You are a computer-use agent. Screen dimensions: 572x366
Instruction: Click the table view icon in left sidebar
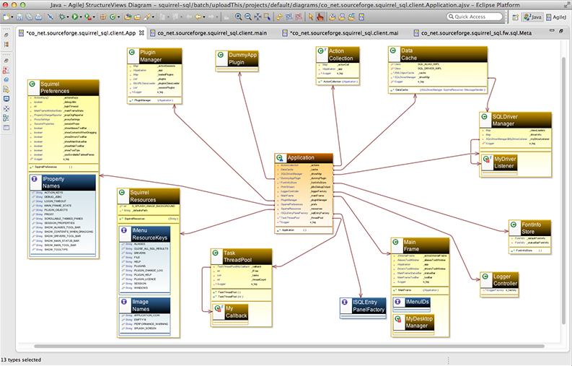[x=6, y=128]
